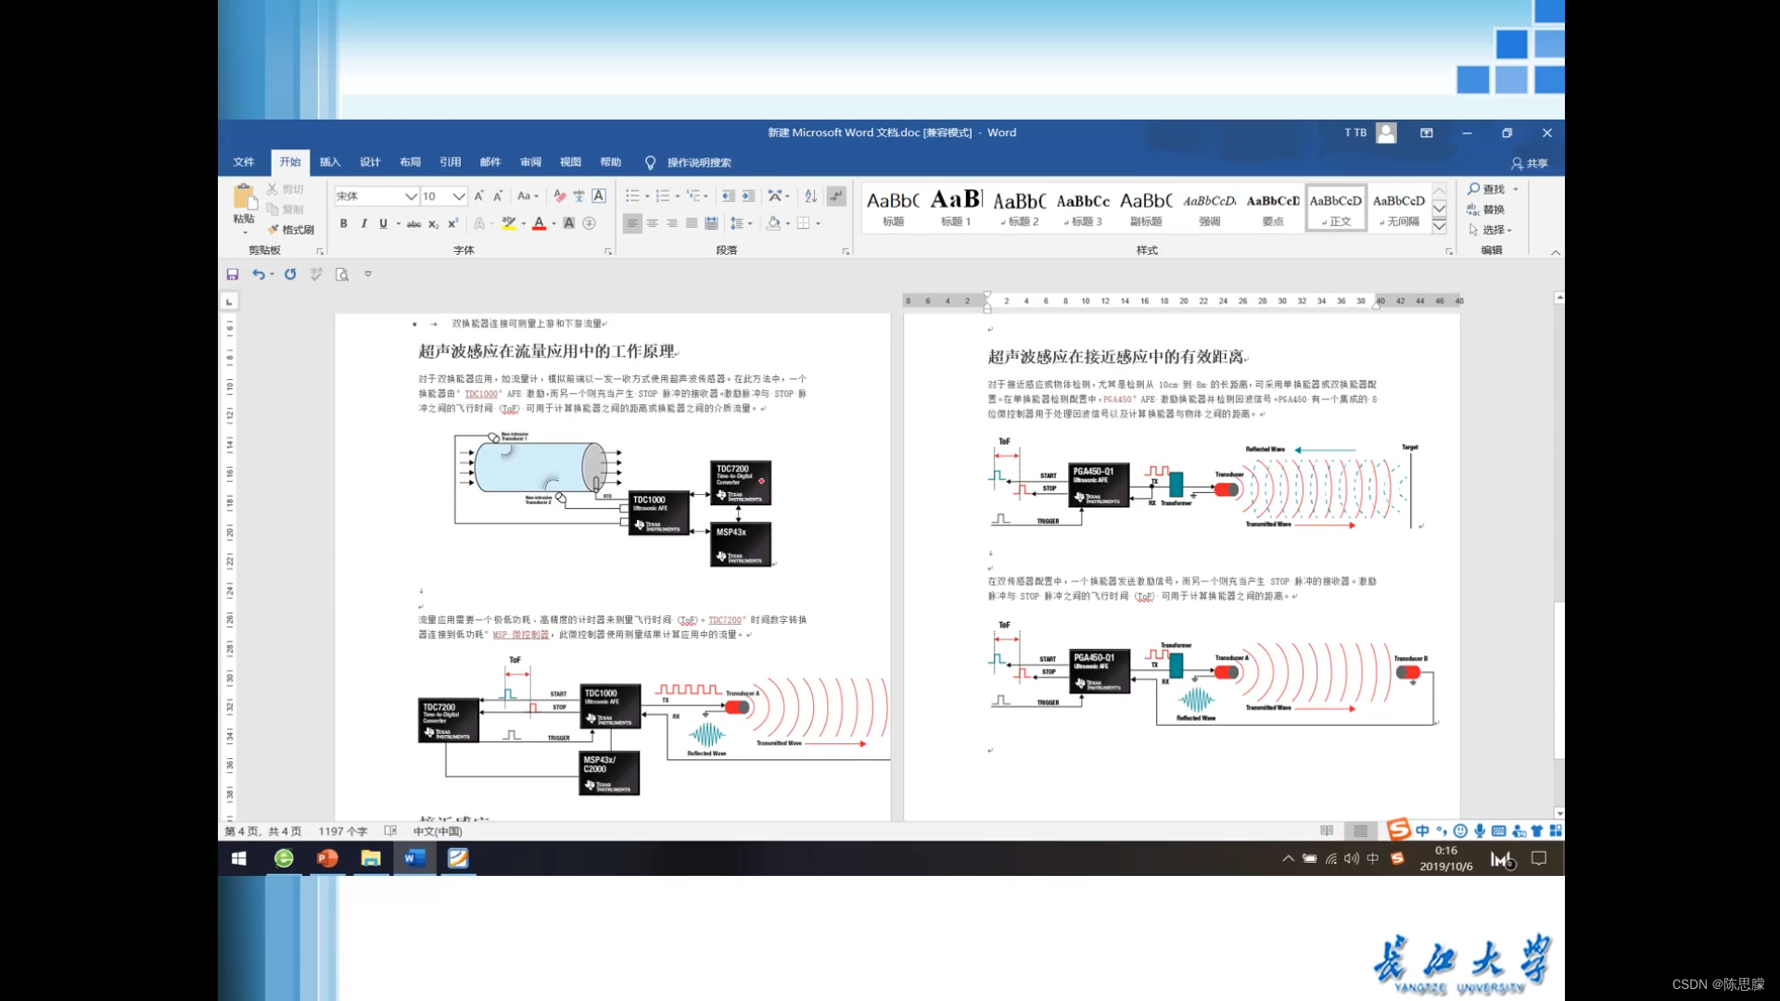Open the font size dropdown arrow

pyautogui.click(x=458, y=196)
